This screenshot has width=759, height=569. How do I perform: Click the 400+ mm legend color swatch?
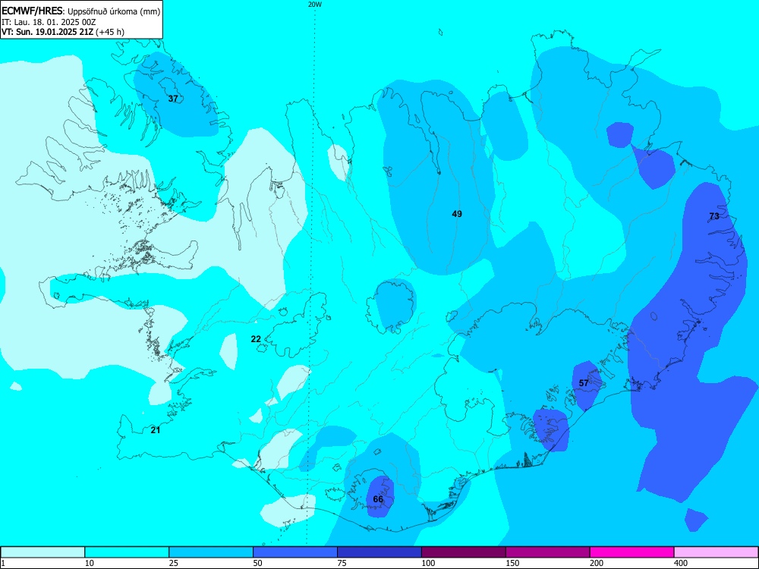pos(716,552)
